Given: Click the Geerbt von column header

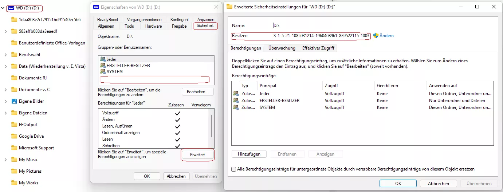Looking at the screenshot, I should click(x=401, y=86).
